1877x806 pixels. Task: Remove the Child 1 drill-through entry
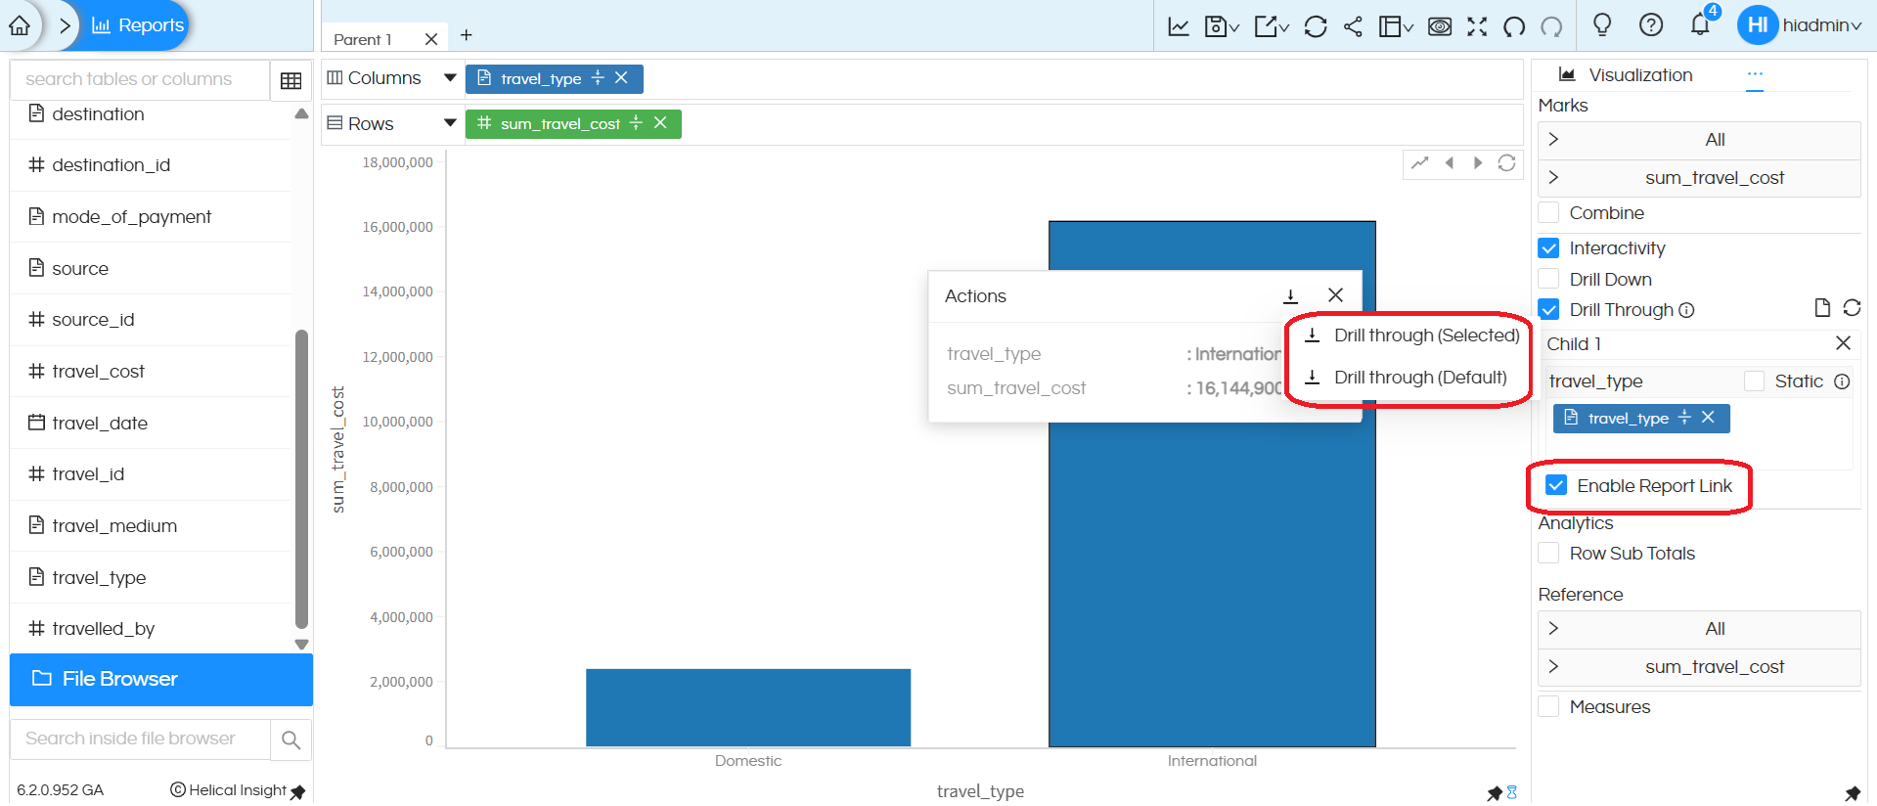(x=1843, y=343)
